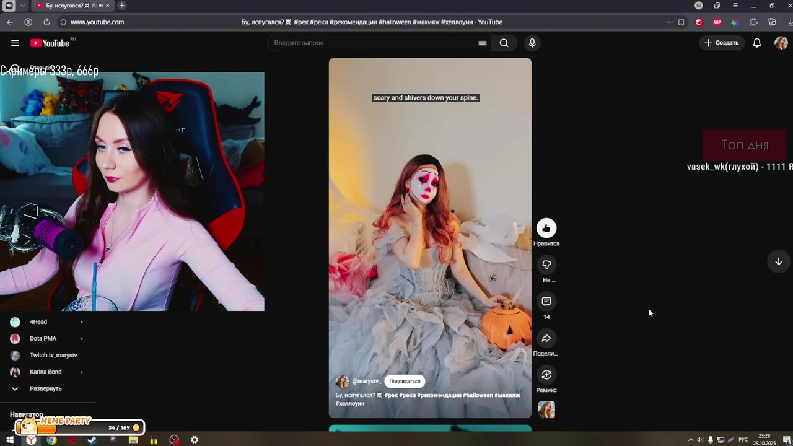This screenshot has height=446, width=793.
Task: Expand the tab list chevron at the top
Action: point(23,6)
